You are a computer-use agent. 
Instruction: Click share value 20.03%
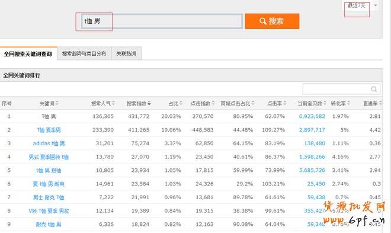(171, 116)
